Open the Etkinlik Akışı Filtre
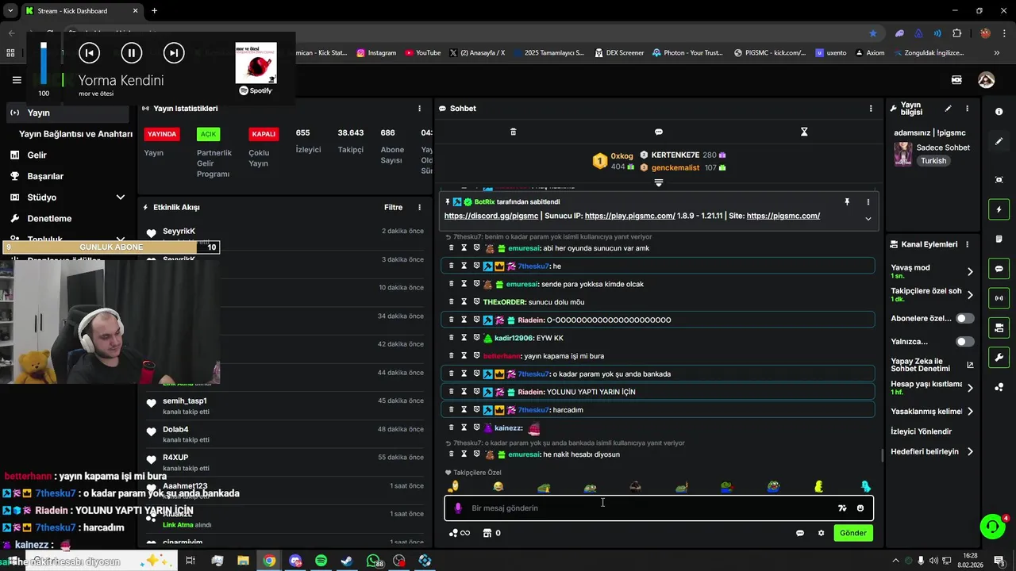1016x571 pixels. click(393, 207)
